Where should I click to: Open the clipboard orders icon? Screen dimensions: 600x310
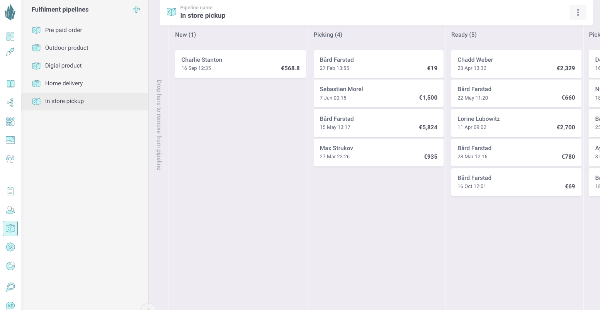click(x=10, y=191)
